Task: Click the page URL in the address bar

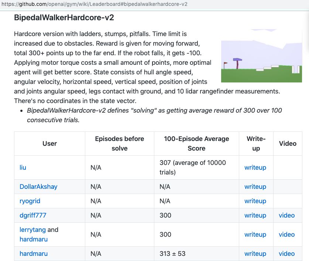Action: point(94,4)
